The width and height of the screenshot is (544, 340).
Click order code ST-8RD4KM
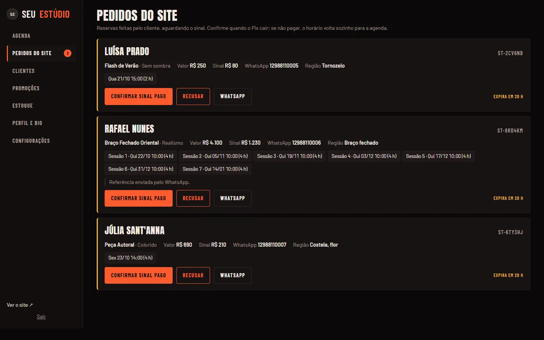coord(510,131)
